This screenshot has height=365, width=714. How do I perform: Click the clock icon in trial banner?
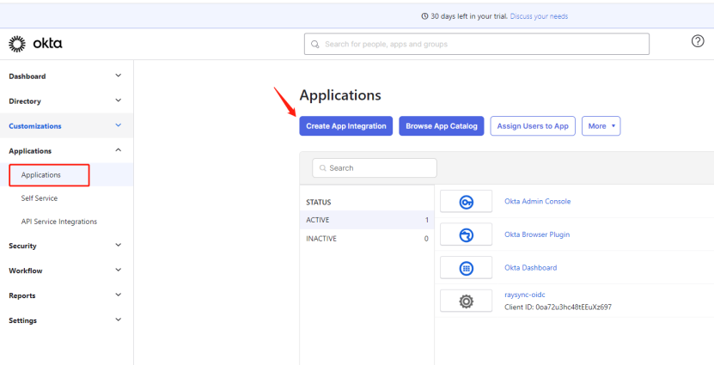pos(424,16)
